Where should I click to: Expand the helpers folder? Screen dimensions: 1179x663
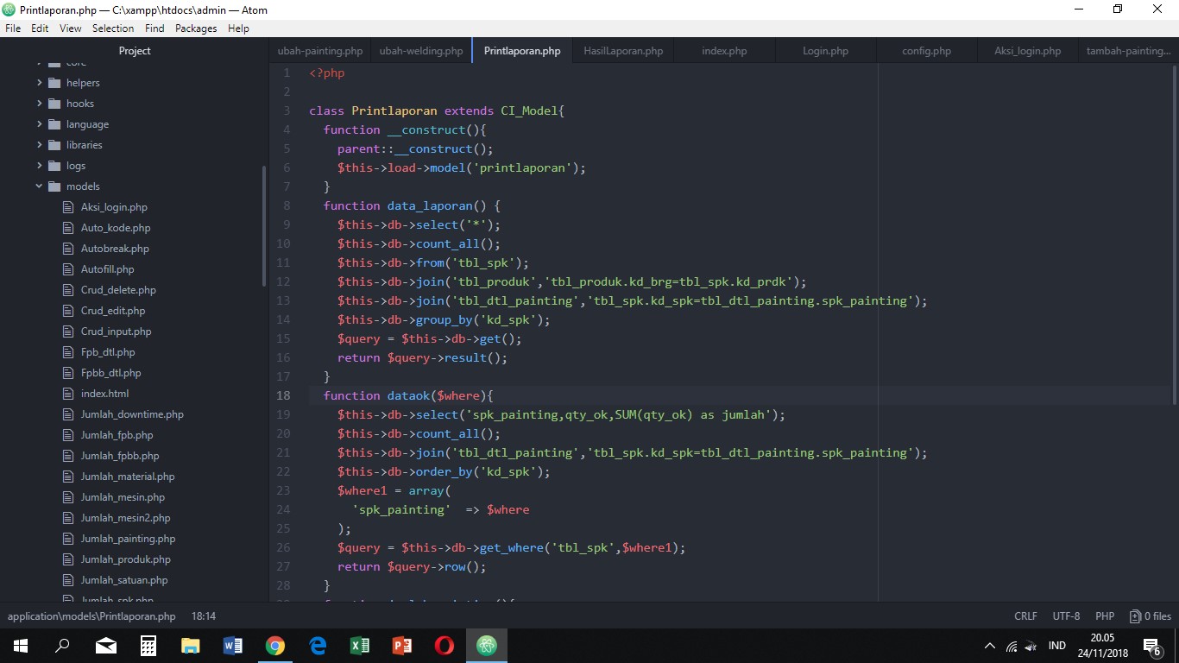coord(38,82)
